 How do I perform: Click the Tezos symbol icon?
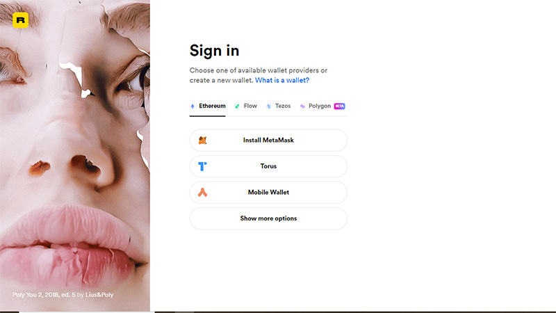click(269, 106)
